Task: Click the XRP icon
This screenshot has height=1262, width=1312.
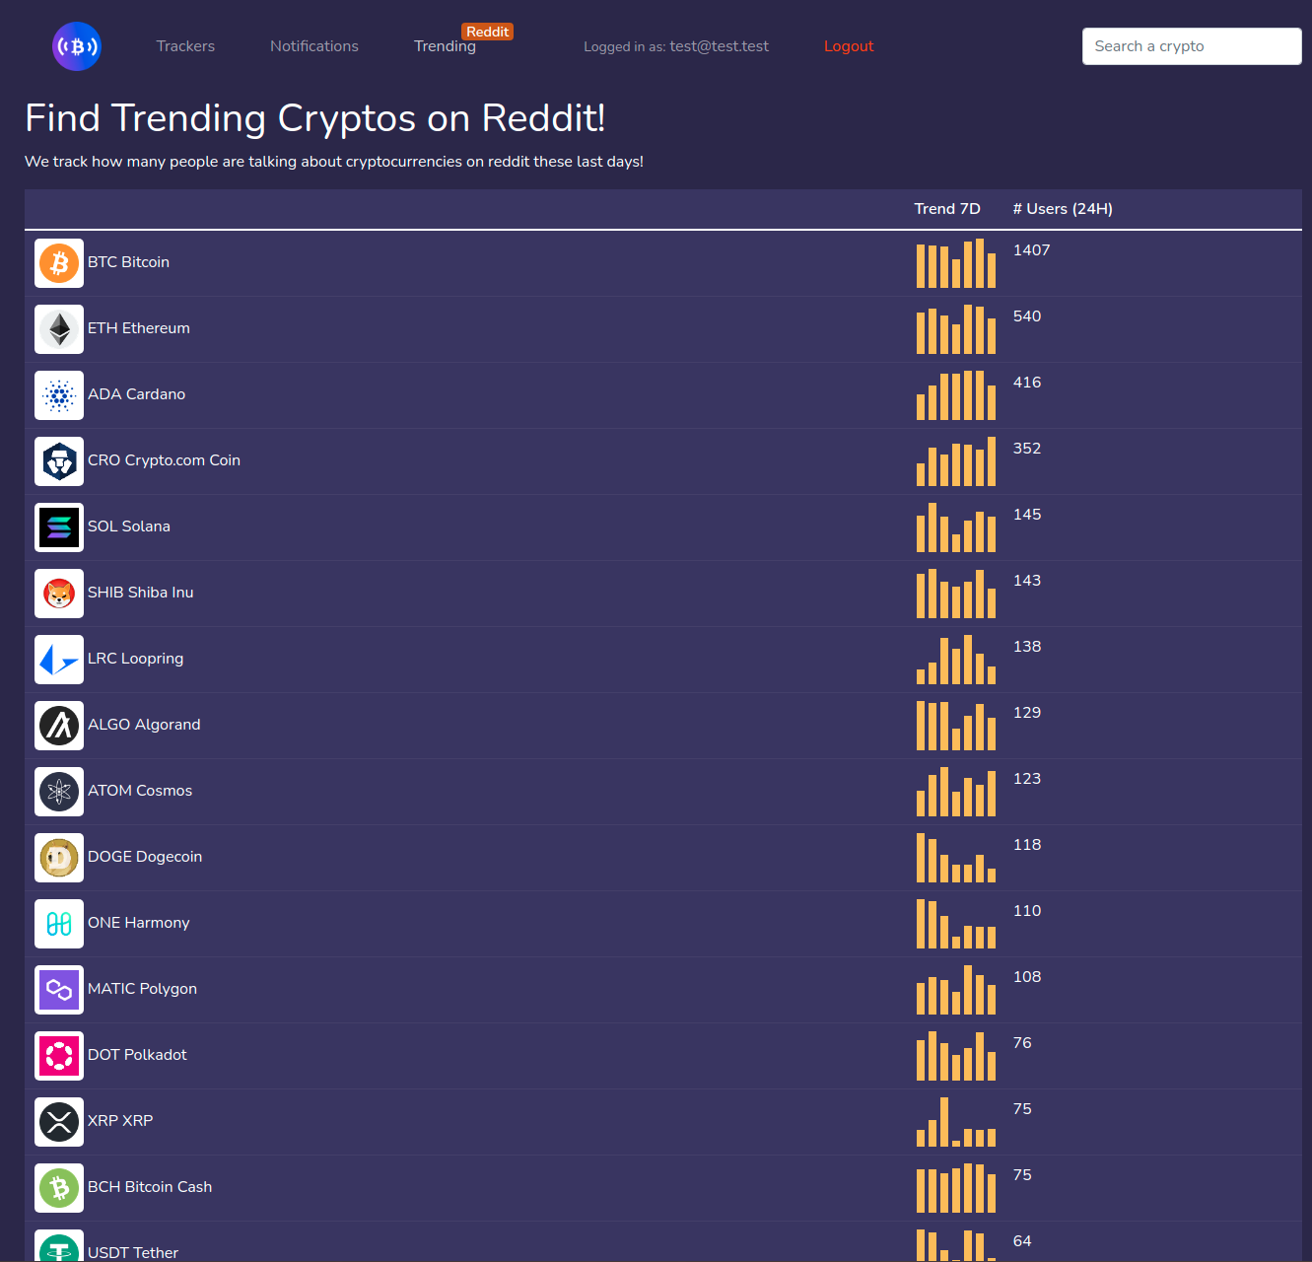Action: tap(58, 1121)
